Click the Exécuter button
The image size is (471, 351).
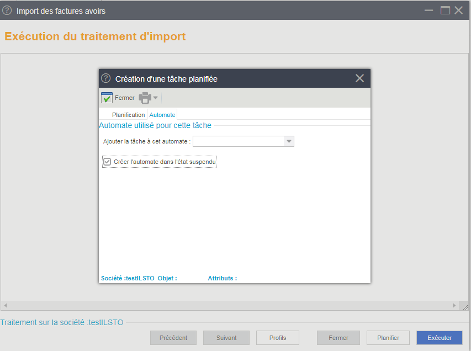[439, 338]
